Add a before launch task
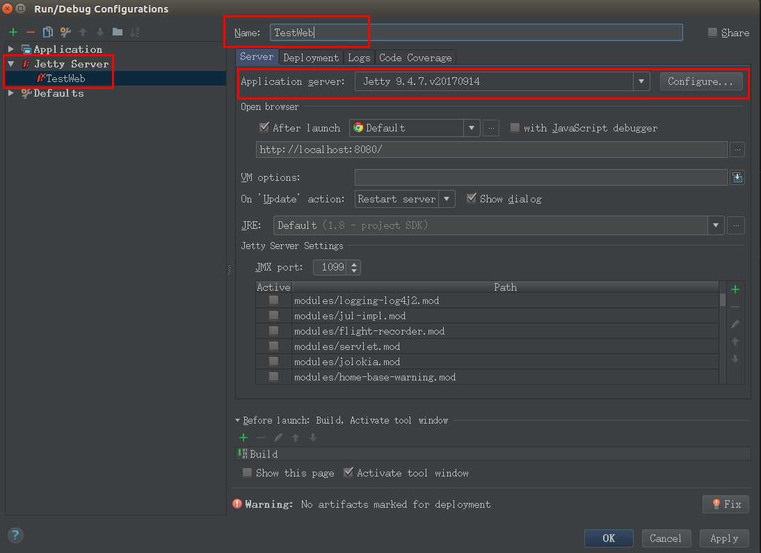Screen dimensions: 761x553 pyautogui.click(x=243, y=438)
